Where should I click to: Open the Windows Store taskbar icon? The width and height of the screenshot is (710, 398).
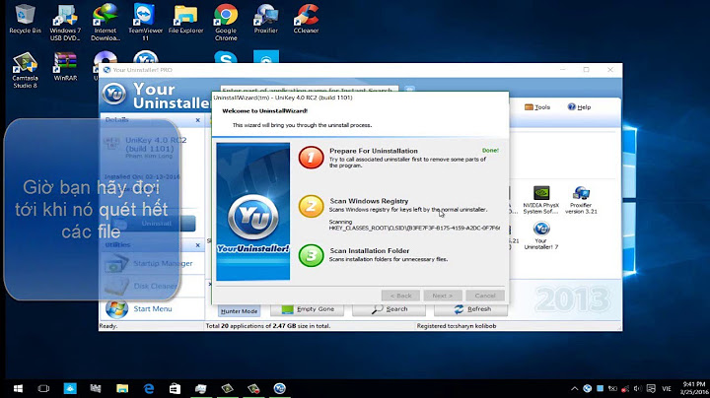pos(175,388)
